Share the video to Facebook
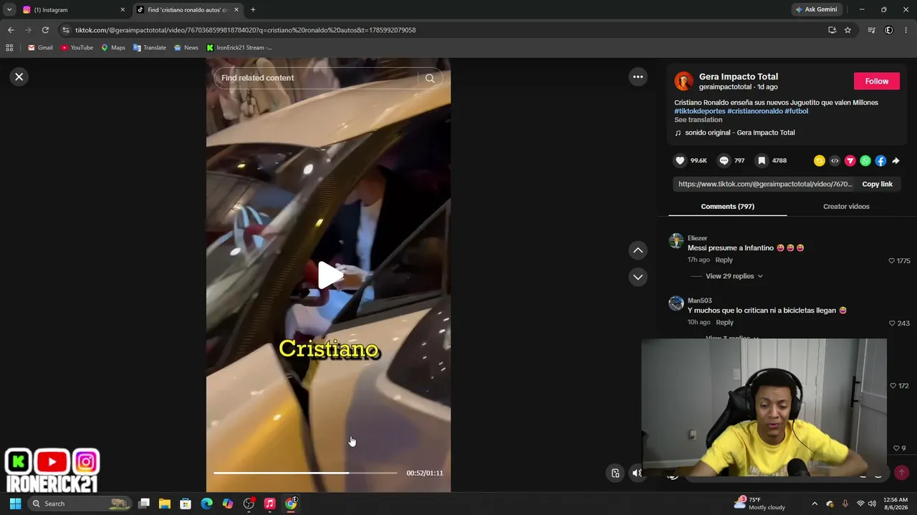Viewport: 917px width, 515px height. tap(880, 161)
